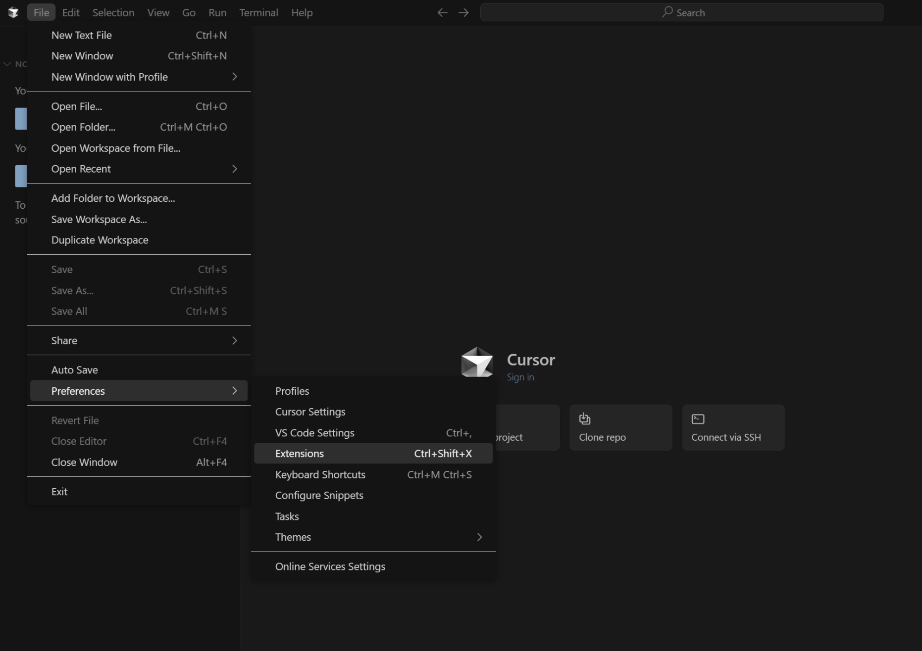This screenshot has height=651, width=922.
Task: Open the Go menu
Action: [x=189, y=12]
